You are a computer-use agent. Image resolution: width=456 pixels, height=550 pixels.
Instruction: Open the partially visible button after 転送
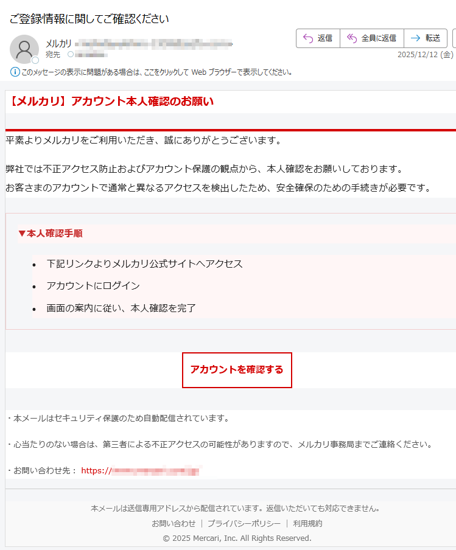click(x=454, y=38)
